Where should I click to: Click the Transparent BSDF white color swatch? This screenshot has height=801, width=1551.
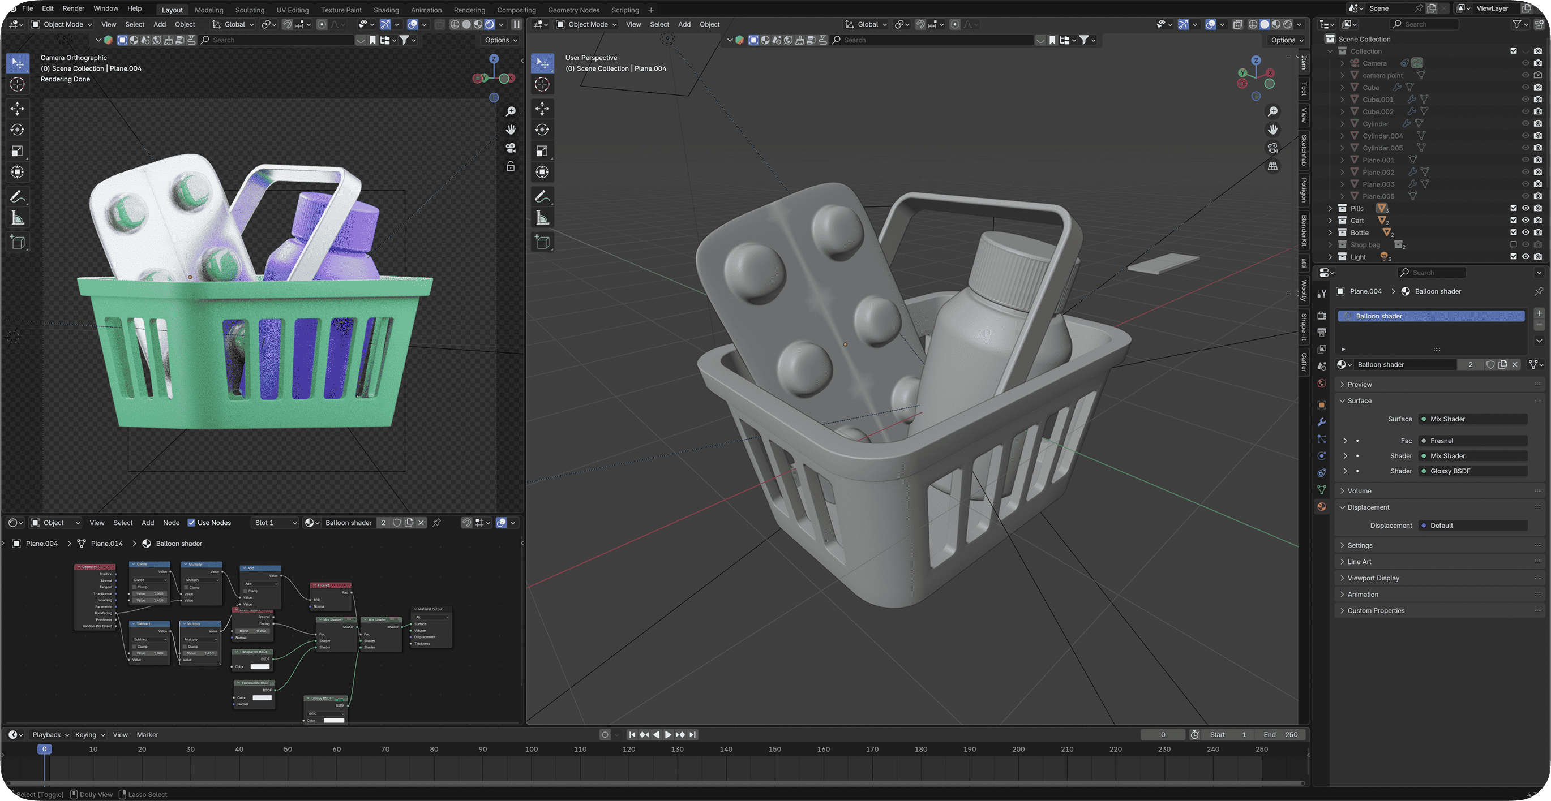(x=259, y=666)
